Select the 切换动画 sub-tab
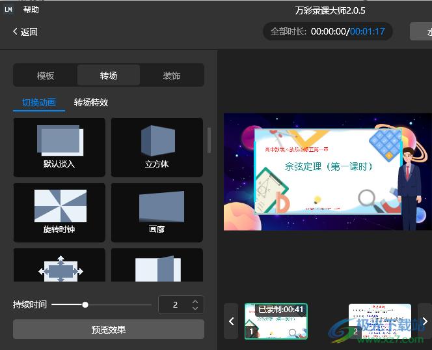This screenshot has height=350, width=432. (x=39, y=102)
